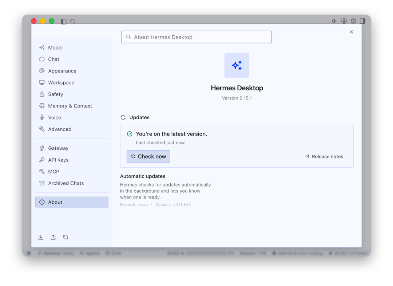Click the Version 0.15.1 text
This screenshot has width=393, height=286.
(x=237, y=98)
